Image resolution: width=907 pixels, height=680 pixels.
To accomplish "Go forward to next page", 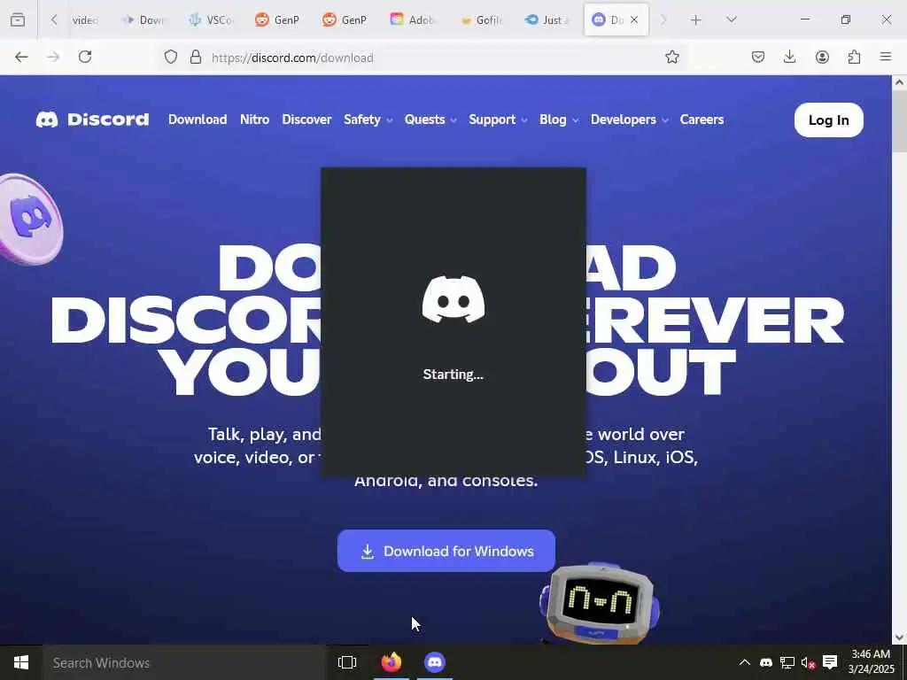I will click(x=53, y=57).
